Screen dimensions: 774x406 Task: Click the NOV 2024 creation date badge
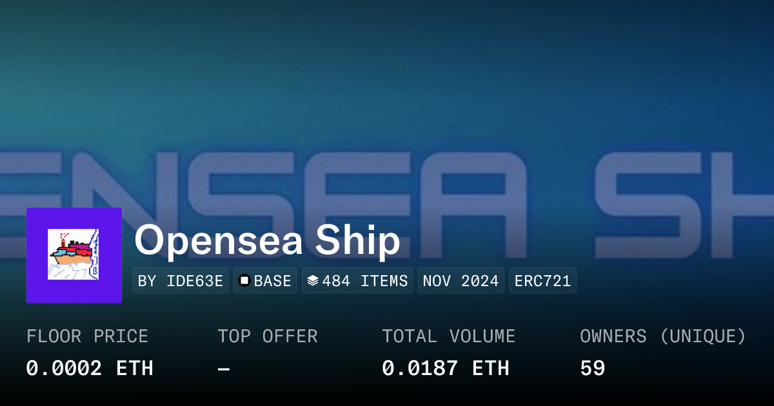pos(461,281)
